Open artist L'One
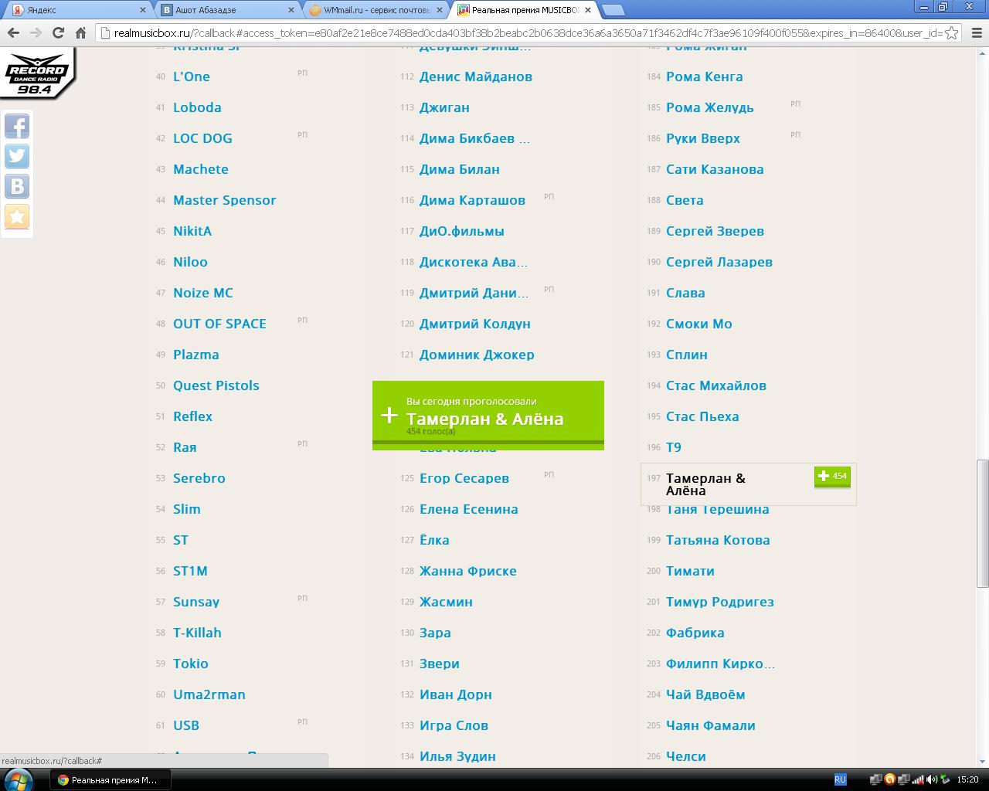989x791 pixels. [192, 76]
